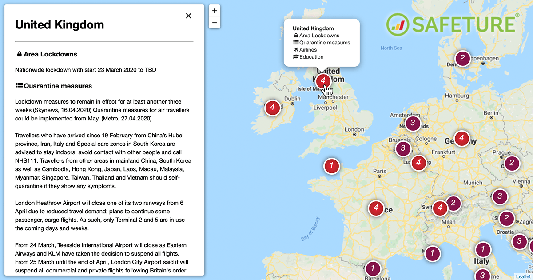The height and width of the screenshot is (280, 533).
Task: Open the Luxembourg marker showing 4
Action: [418, 163]
